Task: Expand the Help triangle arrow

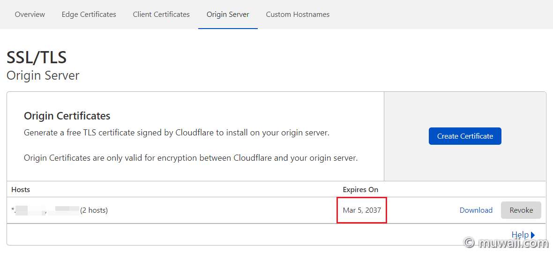Action: tap(532, 235)
